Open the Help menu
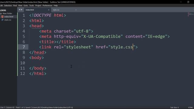This screenshot has width=194, height=109. click(x=56, y=5)
